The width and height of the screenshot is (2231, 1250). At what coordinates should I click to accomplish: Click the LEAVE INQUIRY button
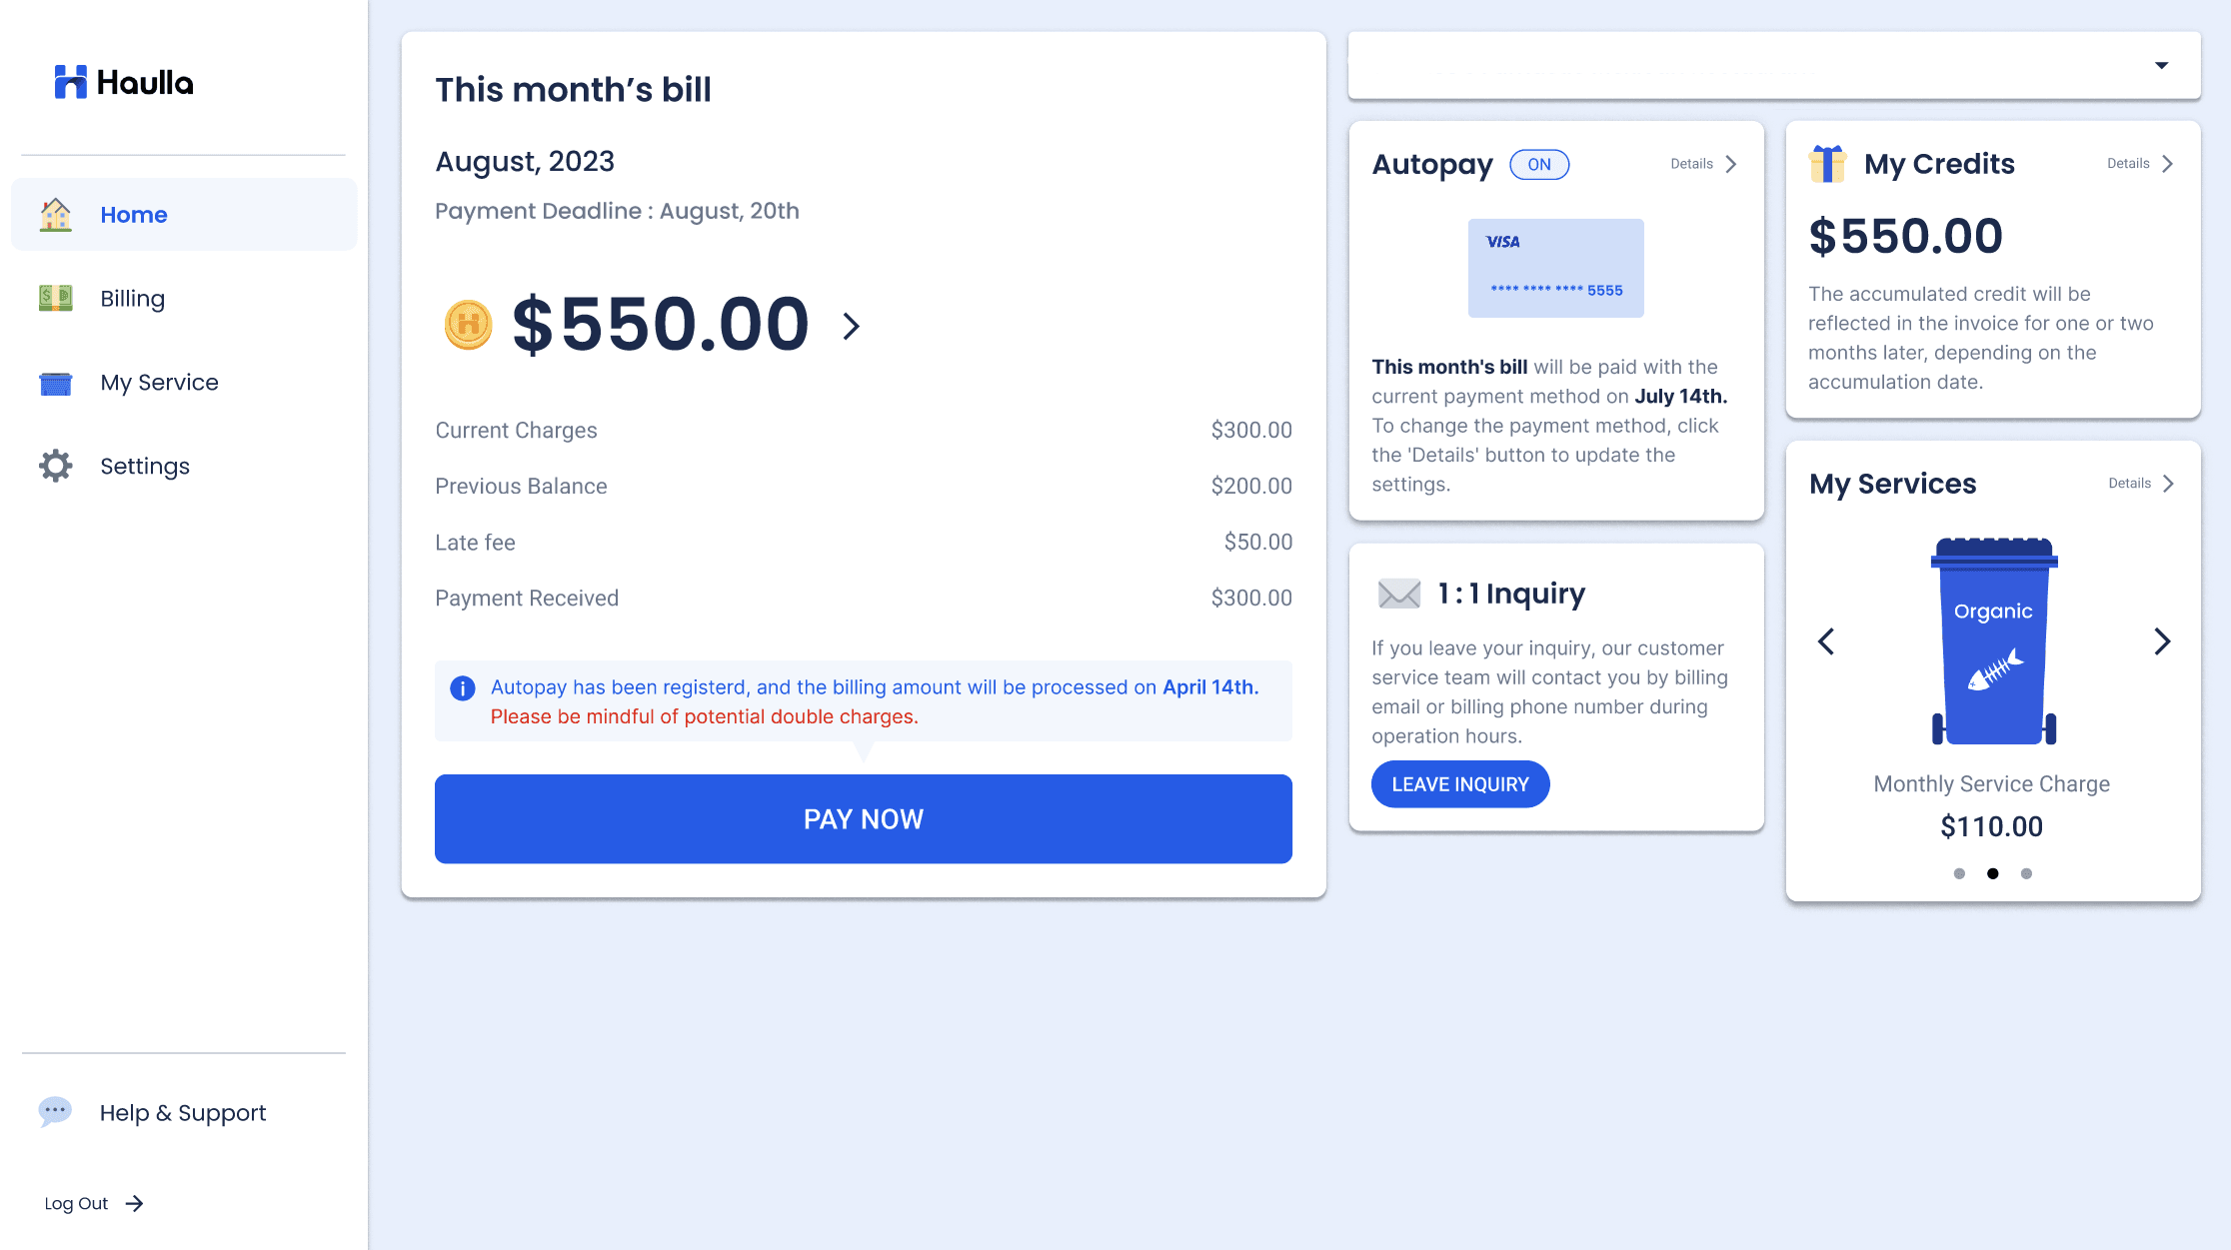coord(1459,784)
